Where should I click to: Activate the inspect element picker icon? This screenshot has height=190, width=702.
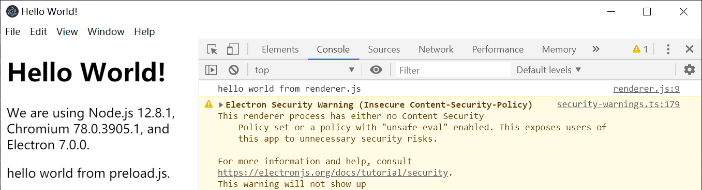212,49
